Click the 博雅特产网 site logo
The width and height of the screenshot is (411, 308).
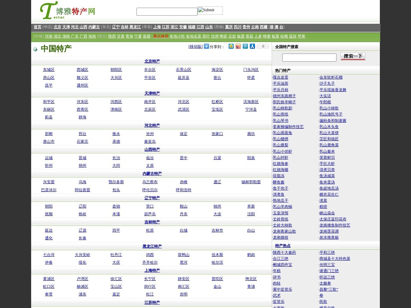(68, 11)
